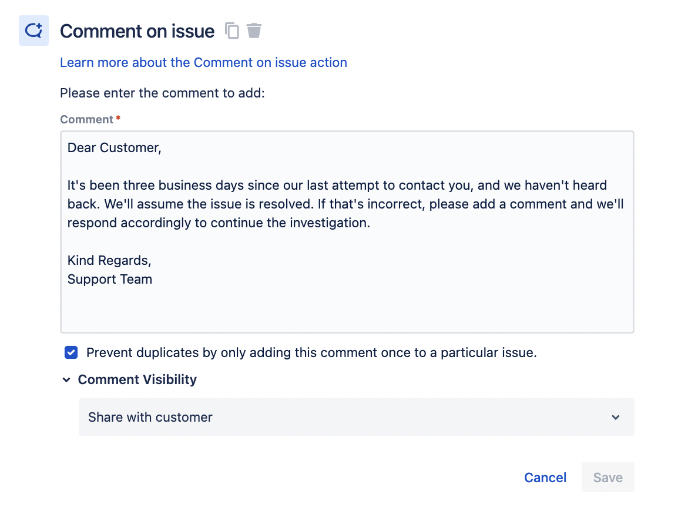Place cursor on the Support Team signature line
The height and width of the screenshot is (518, 678).
tap(110, 279)
